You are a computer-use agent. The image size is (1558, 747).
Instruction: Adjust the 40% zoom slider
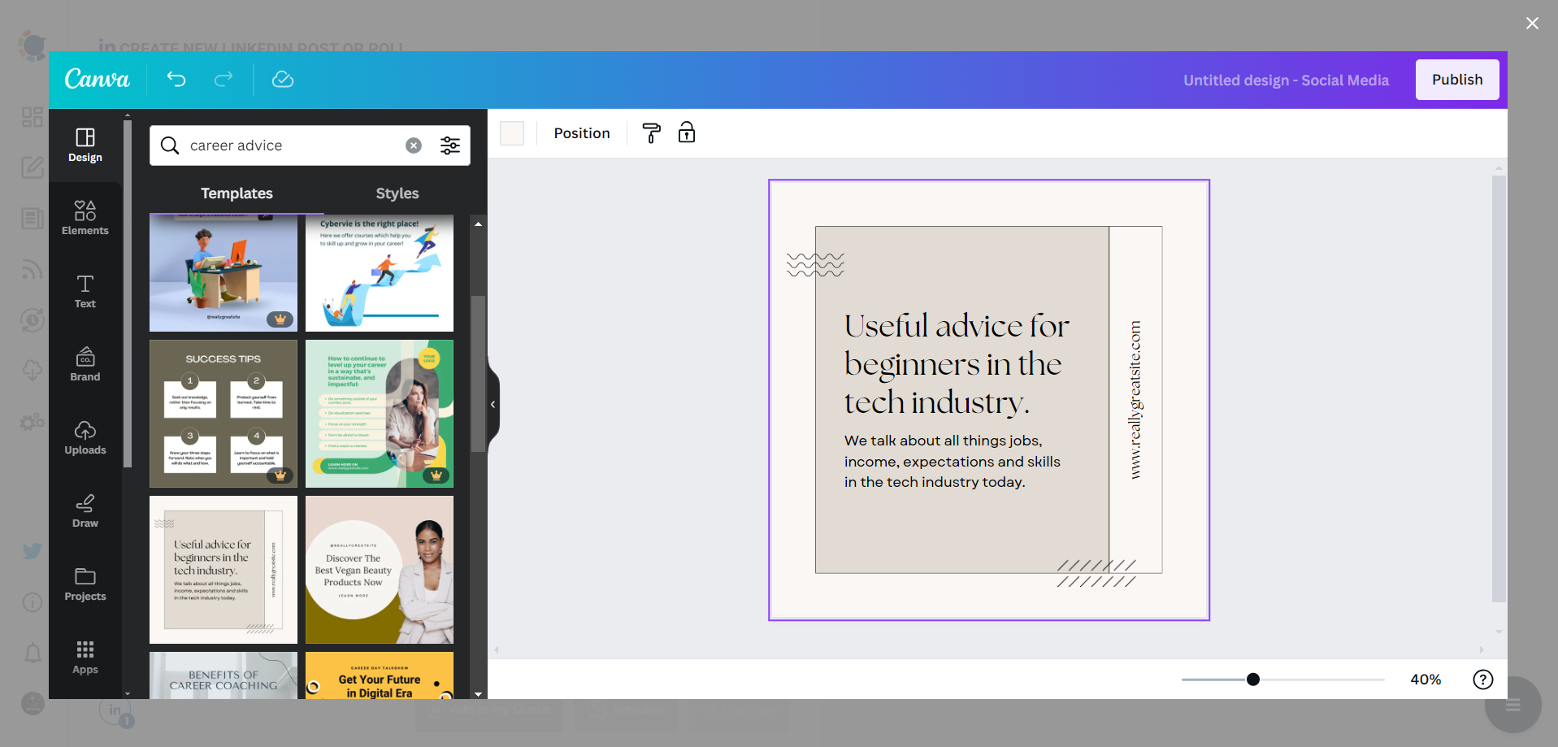click(x=1252, y=679)
